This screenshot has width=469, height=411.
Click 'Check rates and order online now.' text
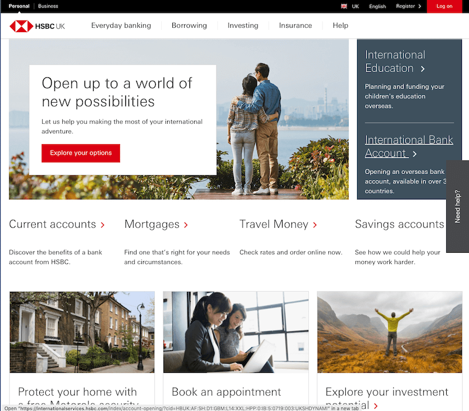(x=291, y=253)
